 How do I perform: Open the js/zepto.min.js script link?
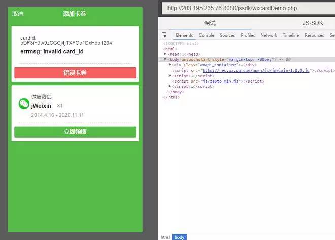(220, 81)
